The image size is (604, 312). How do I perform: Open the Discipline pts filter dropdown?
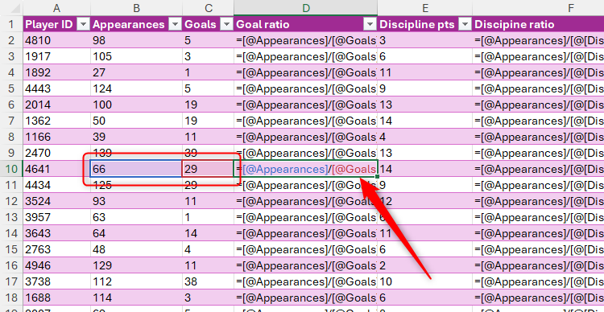465,25
